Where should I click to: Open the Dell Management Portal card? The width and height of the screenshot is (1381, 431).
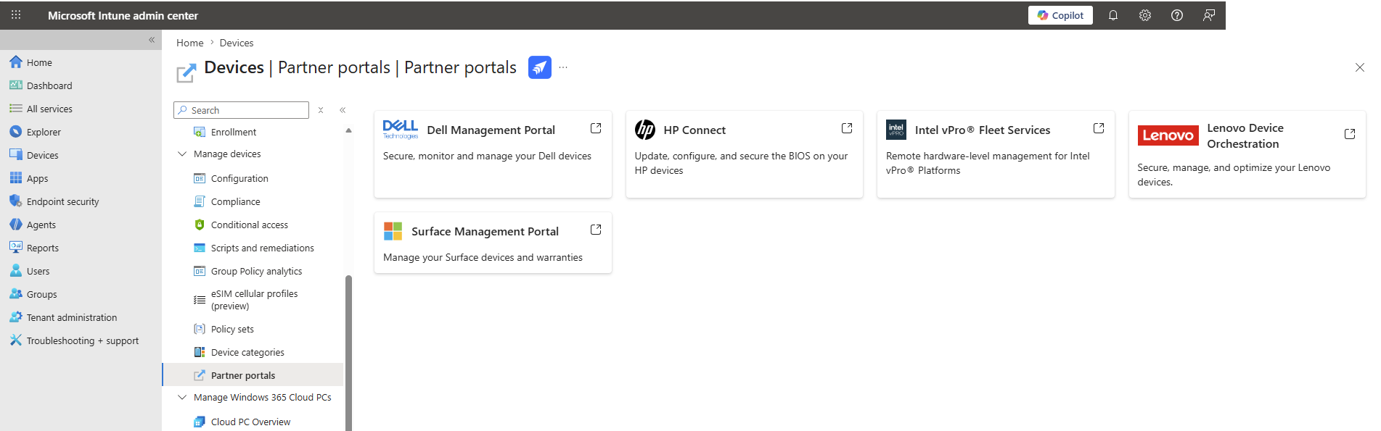point(493,154)
